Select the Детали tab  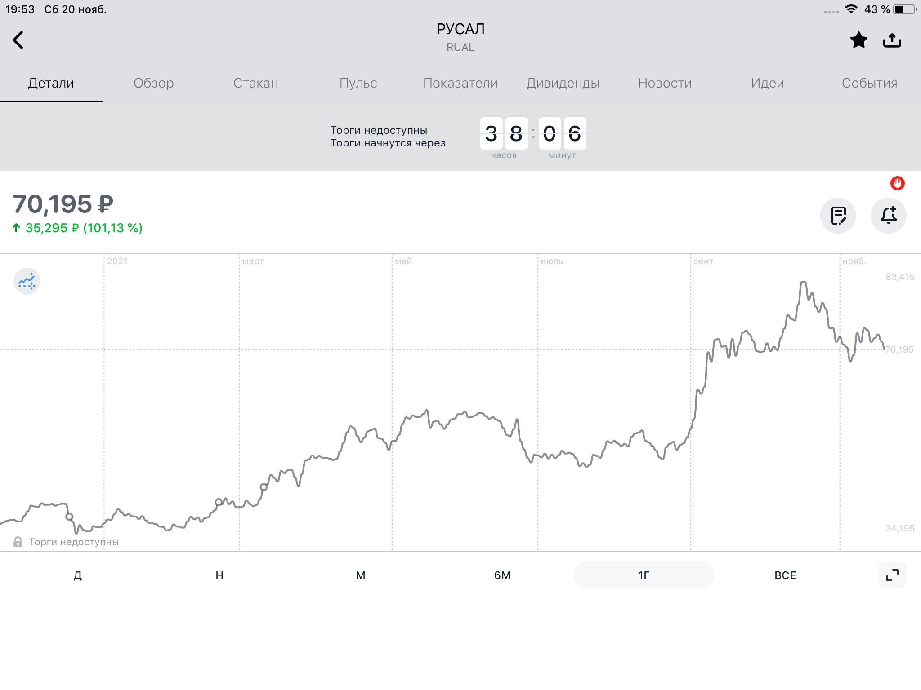[x=51, y=83]
